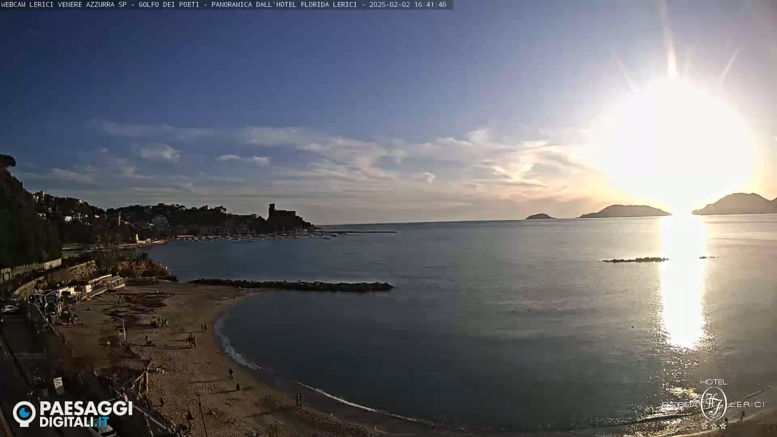Click the middle island left of the sun glare
The image size is (777, 437).
pos(624,212)
